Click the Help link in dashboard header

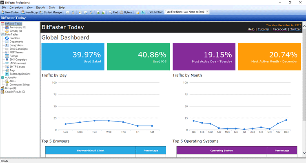click(x=251, y=29)
